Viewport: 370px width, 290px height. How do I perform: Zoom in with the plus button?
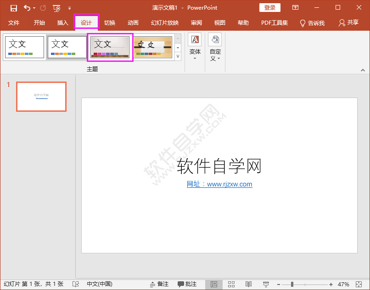coord(331,285)
